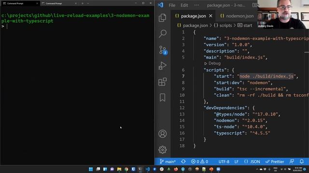Click the "name" line in package.json

point(256,38)
